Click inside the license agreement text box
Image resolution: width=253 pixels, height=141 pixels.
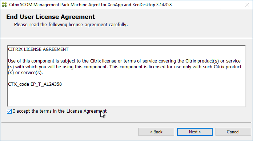click(x=126, y=76)
